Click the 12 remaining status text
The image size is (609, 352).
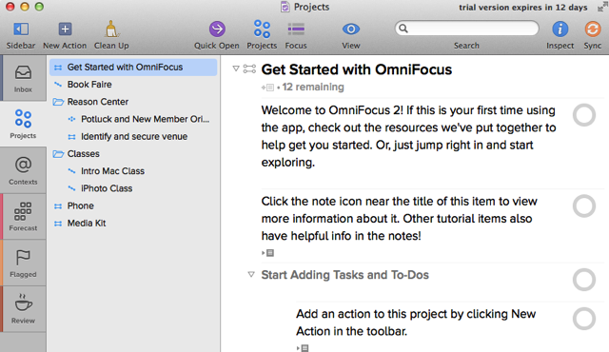tap(313, 87)
